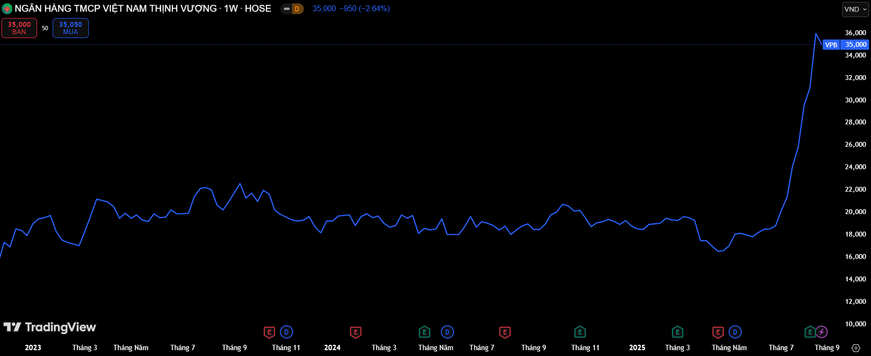Toggle the orange D delayed-data badge
The width and height of the screenshot is (871, 356).
coord(297,9)
